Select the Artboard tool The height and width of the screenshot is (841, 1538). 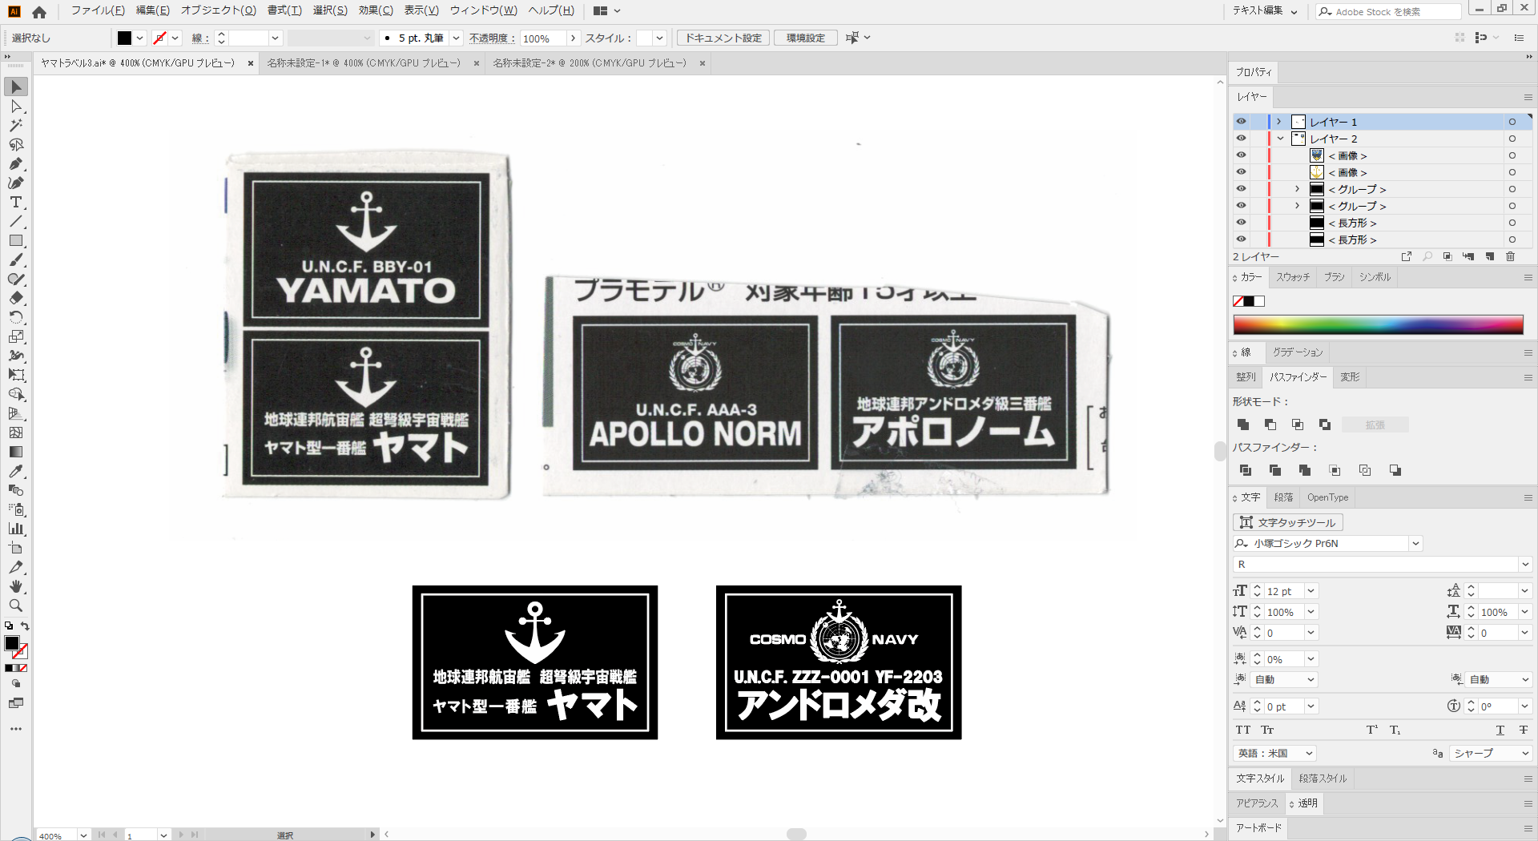(16, 548)
